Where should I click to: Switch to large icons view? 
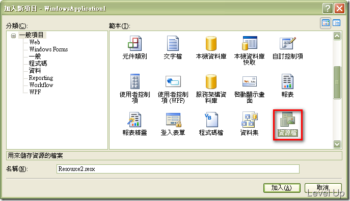pos(326,23)
